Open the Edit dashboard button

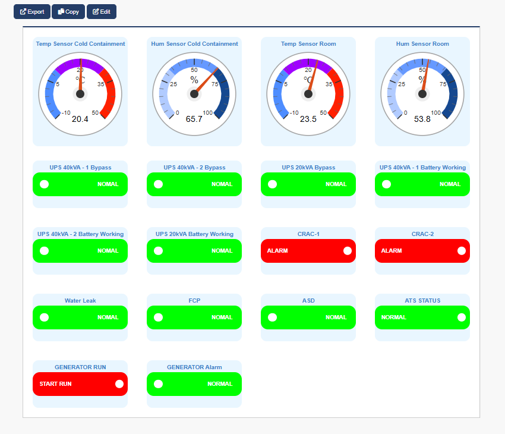102,12
